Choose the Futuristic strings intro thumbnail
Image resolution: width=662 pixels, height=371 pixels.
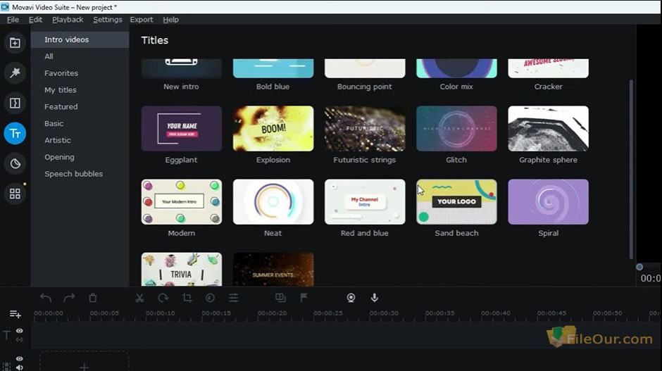[x=365, y=128]
